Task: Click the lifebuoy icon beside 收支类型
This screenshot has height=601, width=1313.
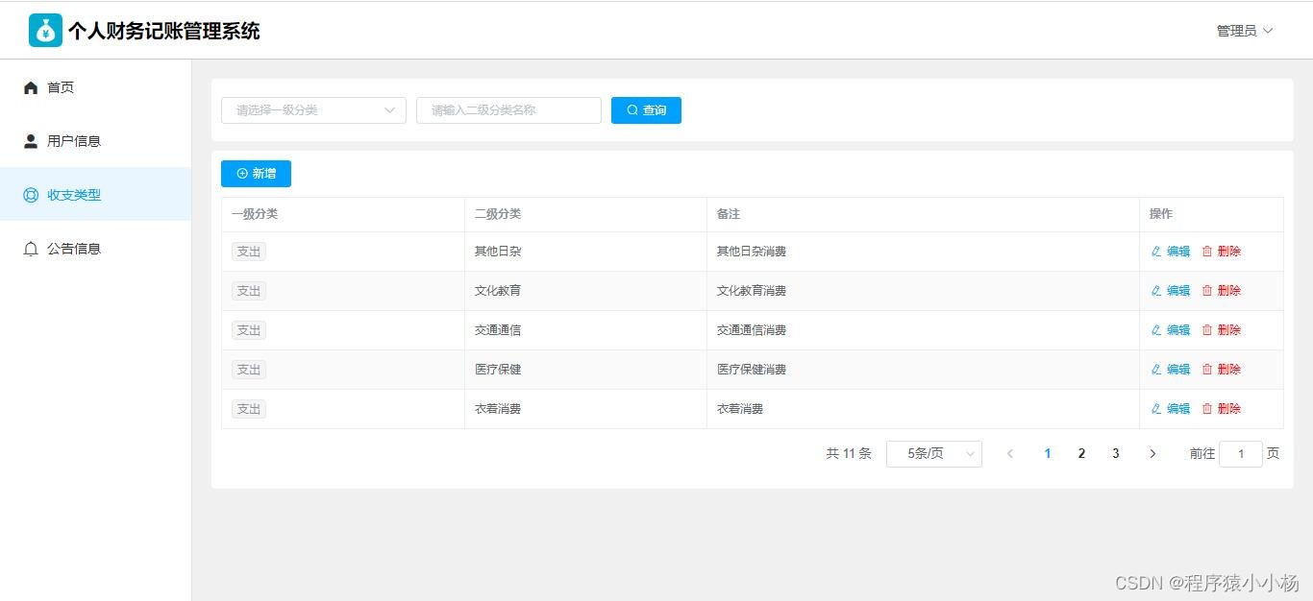Action: pyautogui.click(x=31, y=195)
